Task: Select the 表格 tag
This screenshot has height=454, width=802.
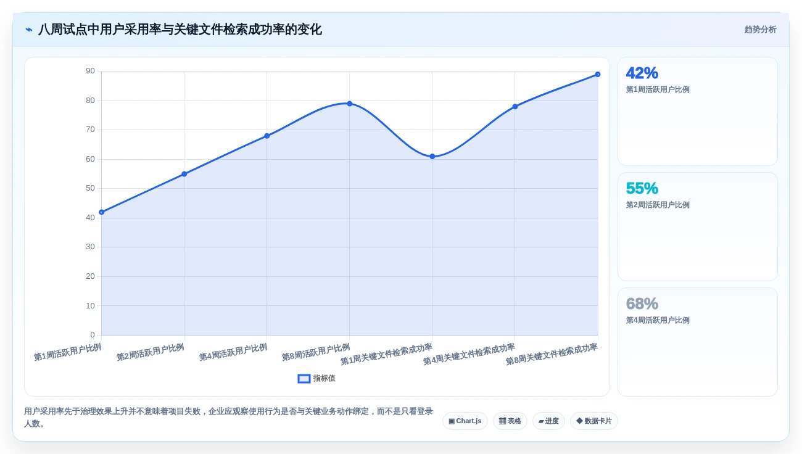Action: pos(510,421)
